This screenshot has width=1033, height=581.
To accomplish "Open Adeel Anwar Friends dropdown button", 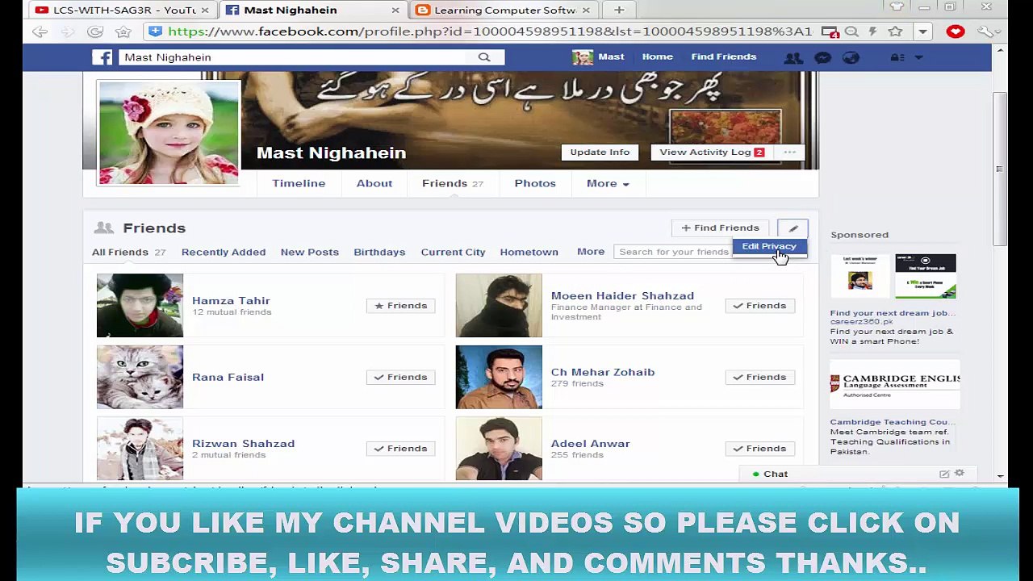I will 760,449.
